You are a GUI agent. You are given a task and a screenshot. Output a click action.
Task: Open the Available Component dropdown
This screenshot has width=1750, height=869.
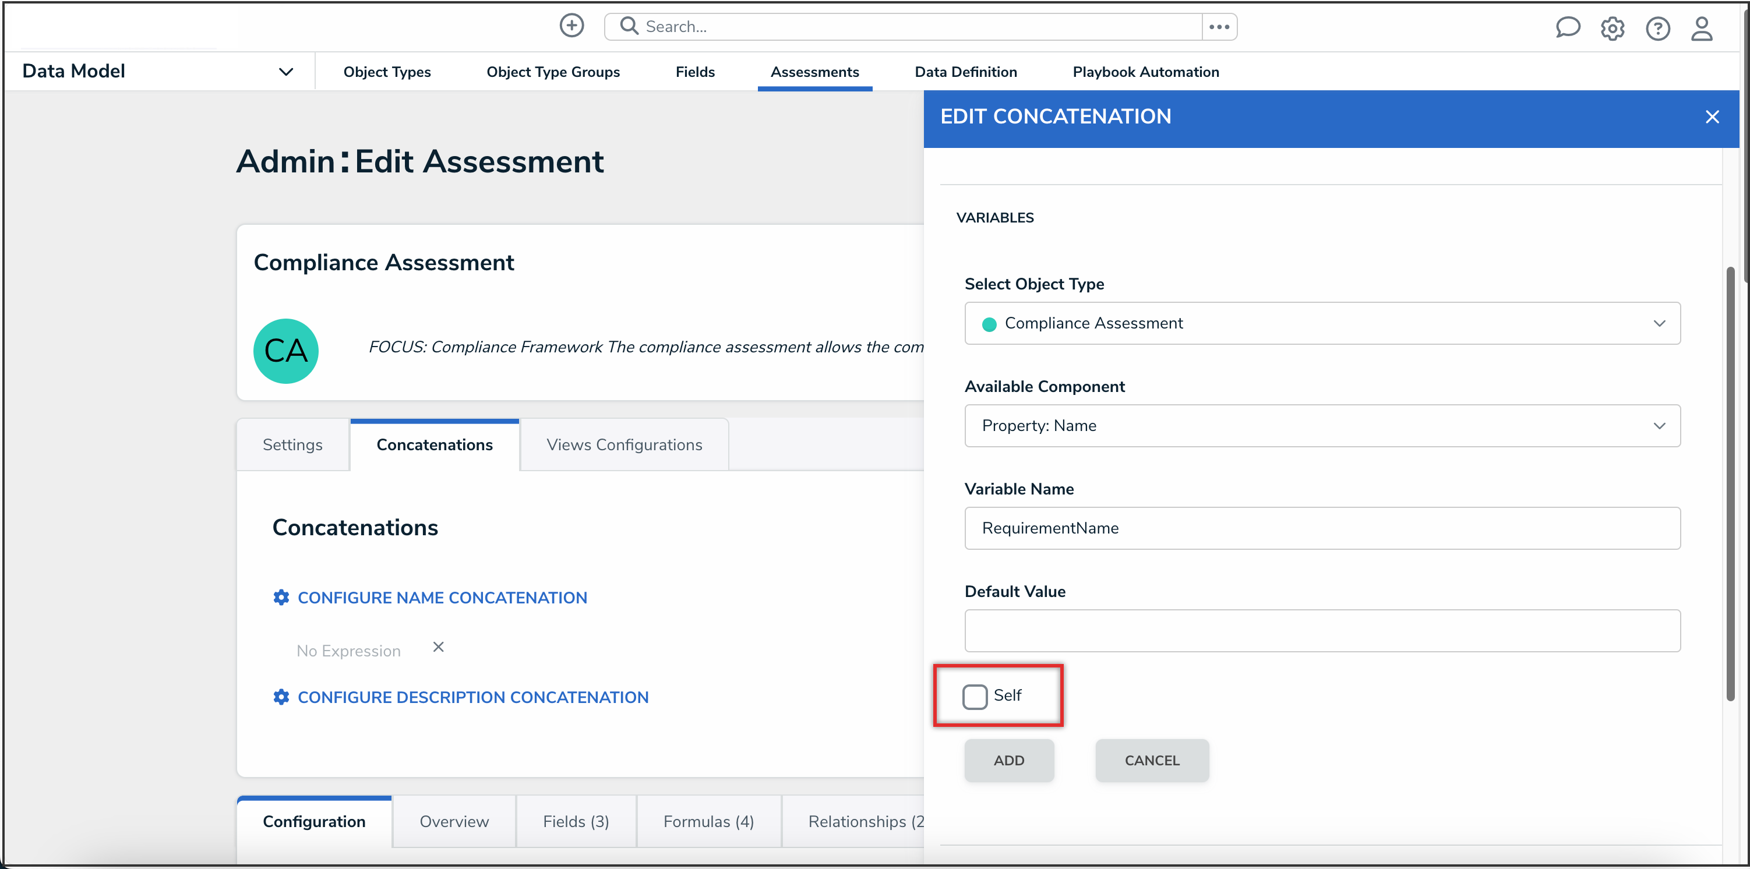1322,426
